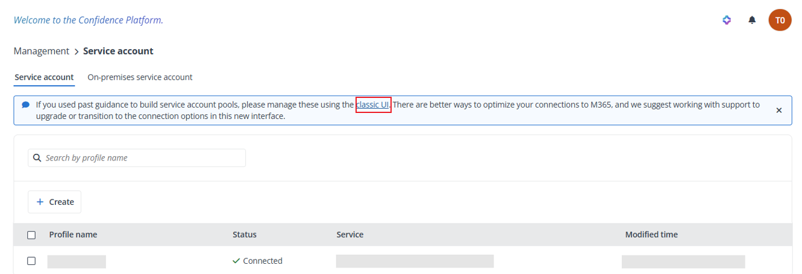This screenshot has height=274, width=802.
Task: Sort by Profile name column header
Action: coord(73,235)
